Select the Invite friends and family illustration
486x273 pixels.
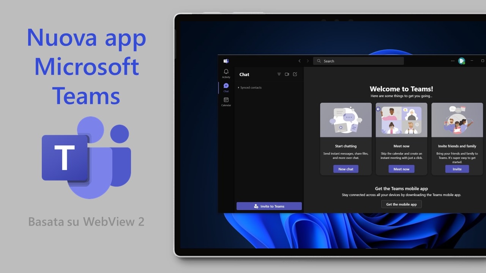click(457, 120)
